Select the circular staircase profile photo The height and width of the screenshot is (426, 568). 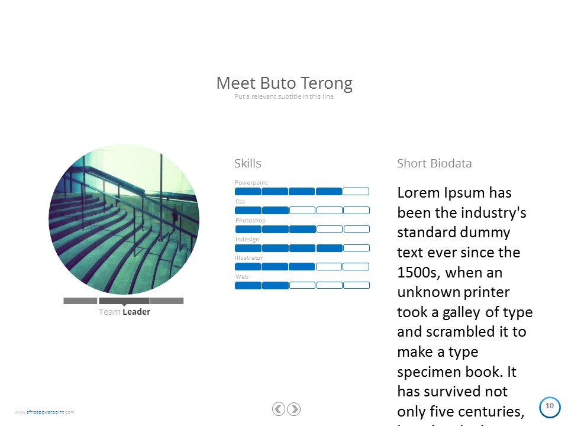124,219
